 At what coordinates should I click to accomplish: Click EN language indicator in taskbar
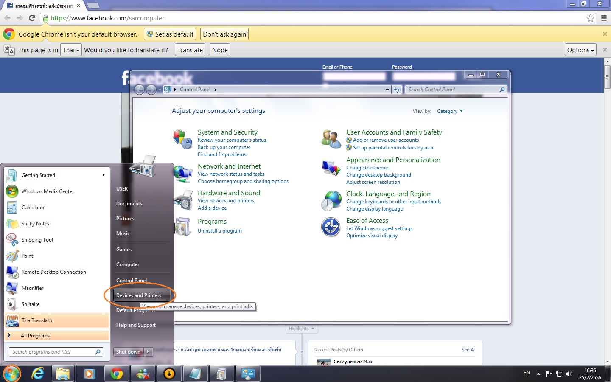[x=527, y=373]
